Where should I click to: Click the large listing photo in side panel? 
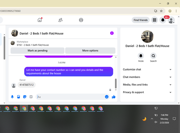pyautogui.click(x=147, y=37)
